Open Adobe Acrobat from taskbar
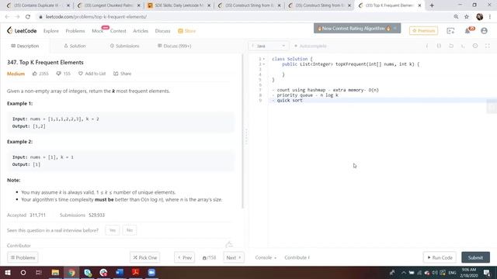 pos(136,272)
